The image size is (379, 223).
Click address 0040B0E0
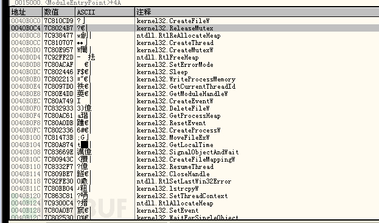pos(26,79)
